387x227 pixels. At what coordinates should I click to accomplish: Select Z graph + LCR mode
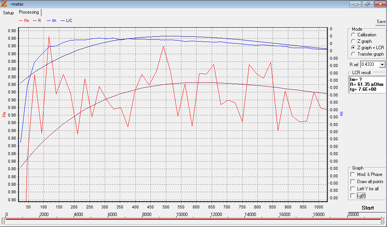coord(353,47)
